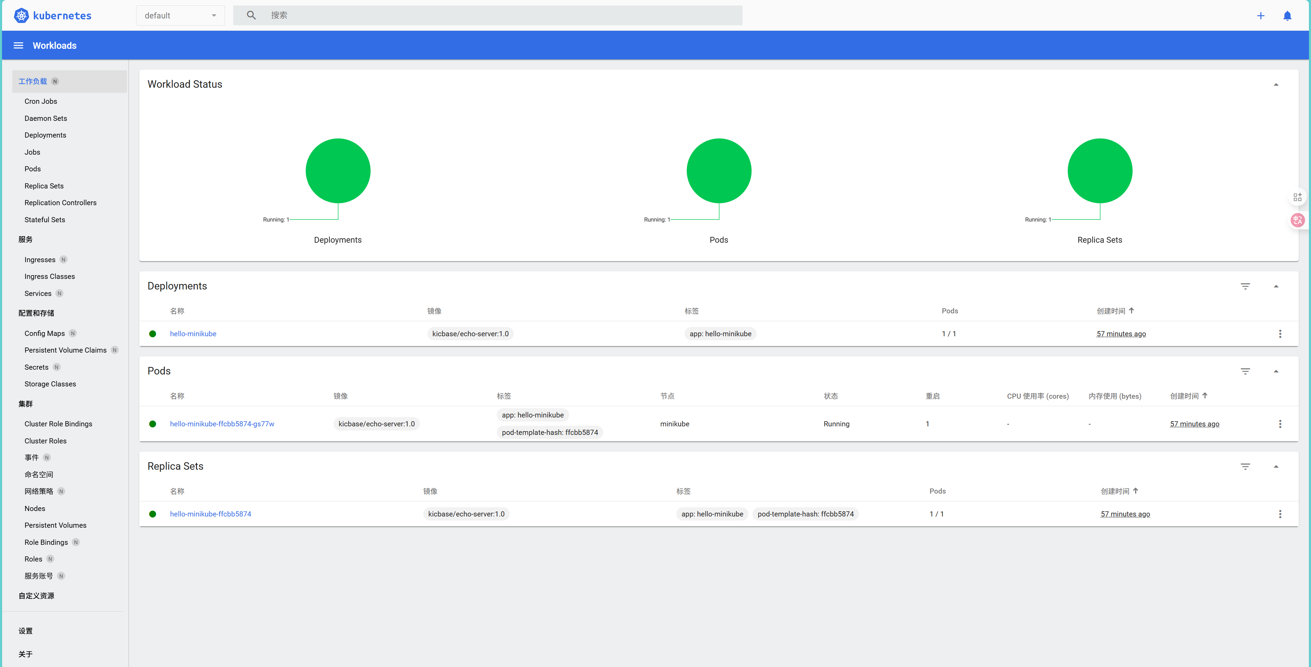Image resolution: width=1311 pixels, height=667 pixels.
Task: Open Deployments in the sidebar
Action: pyautogui.click(x=45, y=135)
